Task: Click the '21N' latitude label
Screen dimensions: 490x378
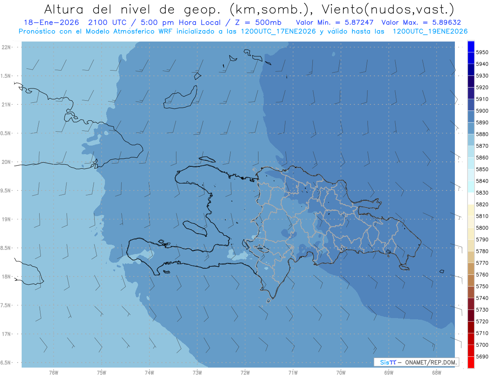Action: (6, 104)
